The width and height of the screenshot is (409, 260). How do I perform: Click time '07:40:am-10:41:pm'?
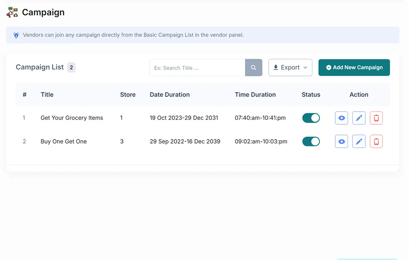(x=260, y=118)
